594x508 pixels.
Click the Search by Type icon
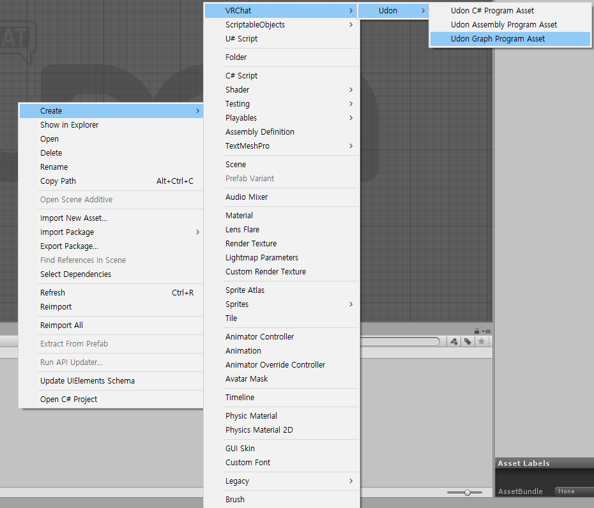[x=454, y=341]
